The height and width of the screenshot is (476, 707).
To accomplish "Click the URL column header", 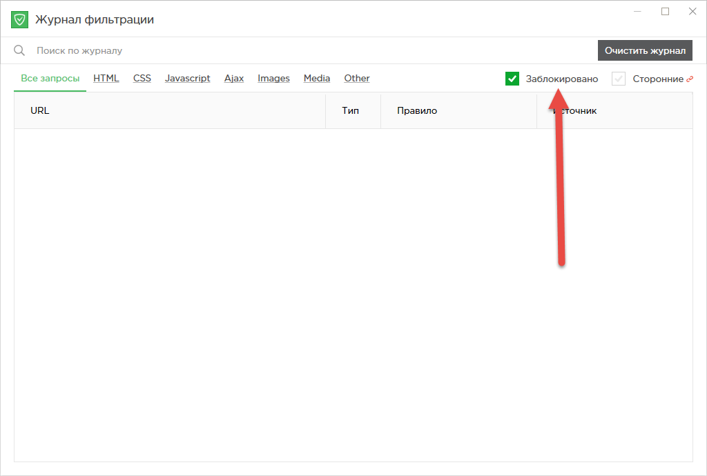I will coord(40,110).
